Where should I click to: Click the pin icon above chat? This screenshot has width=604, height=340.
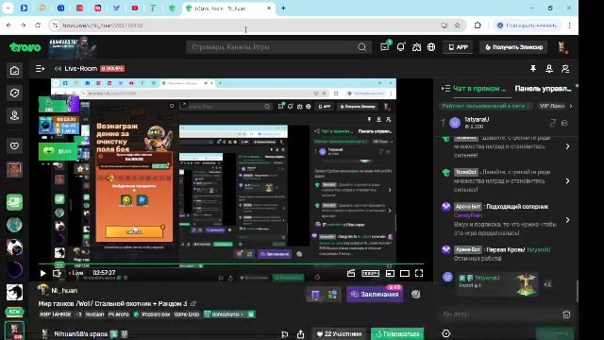click(533, 69)
